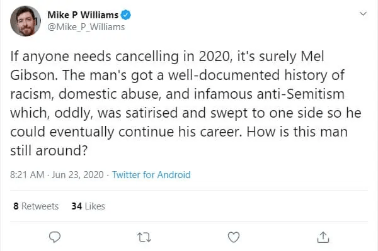
Task: Click the bold number 34 count
Action: pyautogui.click(x=77, y=206)
